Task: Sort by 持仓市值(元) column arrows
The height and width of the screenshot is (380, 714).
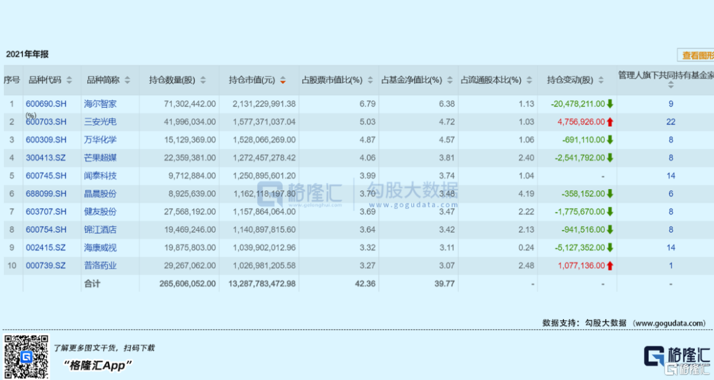Action: coord(283,81)
